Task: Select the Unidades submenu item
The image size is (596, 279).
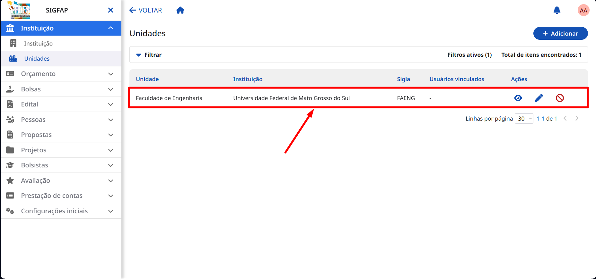Action: pyautogui.click(x=61, y=59)
